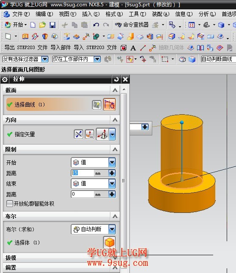This screenshot has width=236, height=273.
Task: Click the Select Curve (选择曲线) row
Action: pyautogui.click(x=61, y=105)
